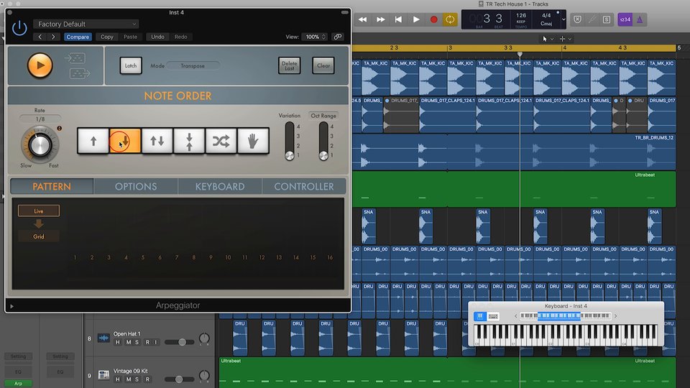The width and height of the screenshot is (690, 388).
Task: Open the View 100% size stepper
Action: (314, 37)
